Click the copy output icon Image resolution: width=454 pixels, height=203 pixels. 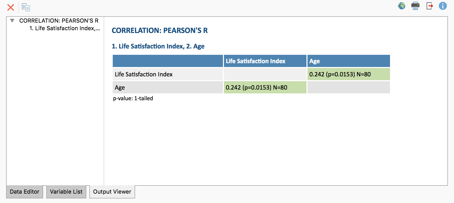(26, 7)
